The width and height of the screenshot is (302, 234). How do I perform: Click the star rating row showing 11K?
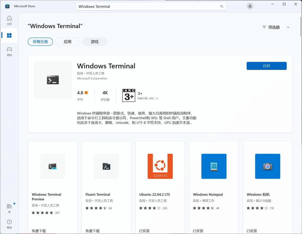(260, 208)
